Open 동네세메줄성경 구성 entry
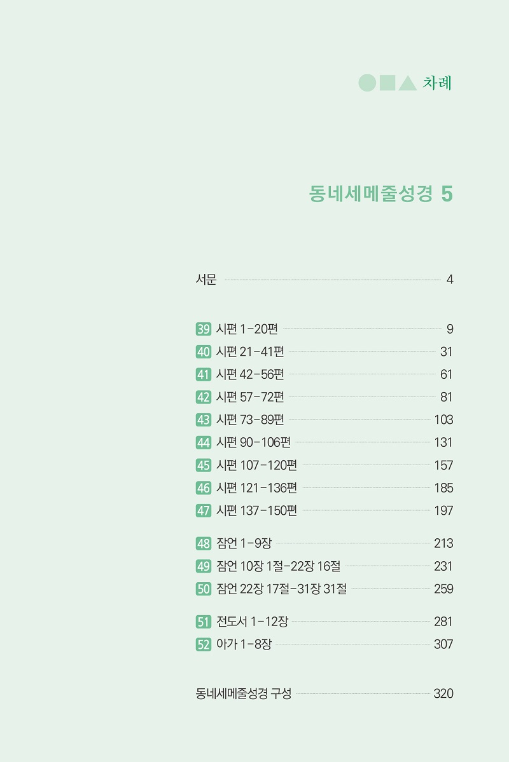 pyautogui.click(x=324, y=693)
